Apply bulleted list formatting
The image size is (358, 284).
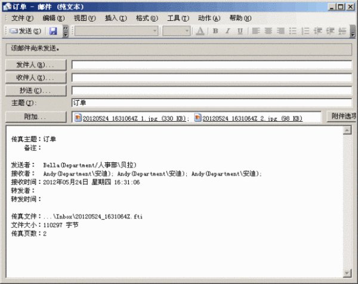(x=293, y=31)
